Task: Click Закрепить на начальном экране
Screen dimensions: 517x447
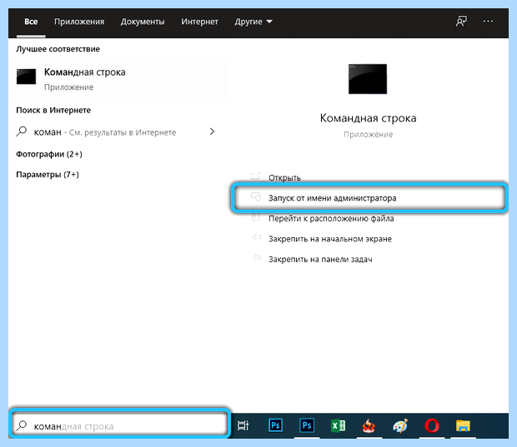Action: point(330,239)
